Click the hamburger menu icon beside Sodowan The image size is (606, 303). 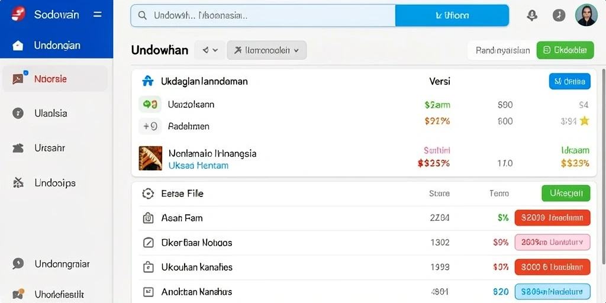point(98,15)
